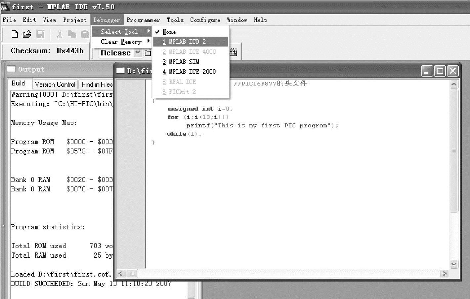Open the Programmer menu
This screenshot has width=470, height=299.
tap(143, 20)
